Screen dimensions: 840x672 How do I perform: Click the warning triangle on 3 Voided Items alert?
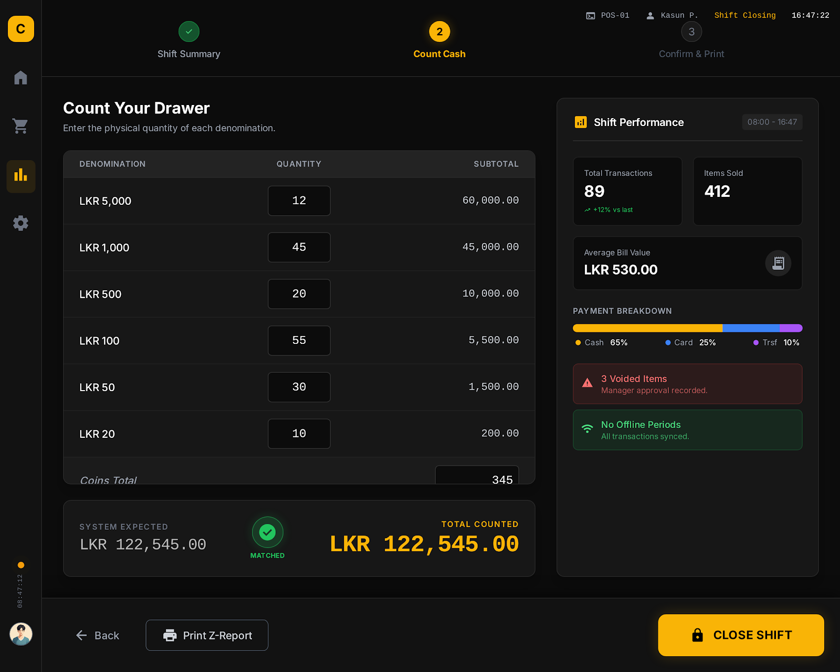[x=586, y=383]
